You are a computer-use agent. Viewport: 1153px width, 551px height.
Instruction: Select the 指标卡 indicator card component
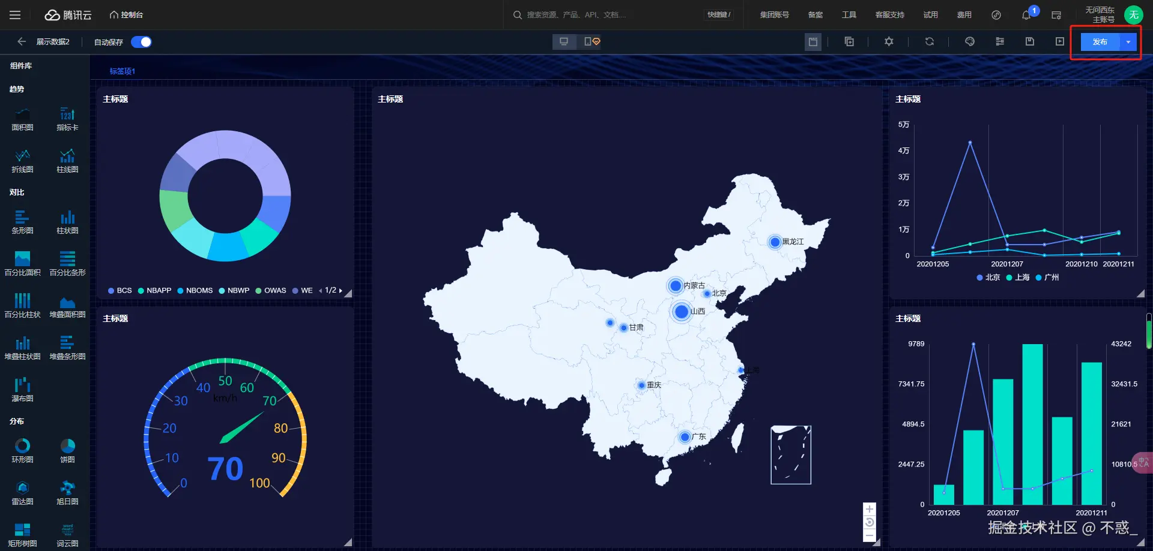(x=67, y=119)
